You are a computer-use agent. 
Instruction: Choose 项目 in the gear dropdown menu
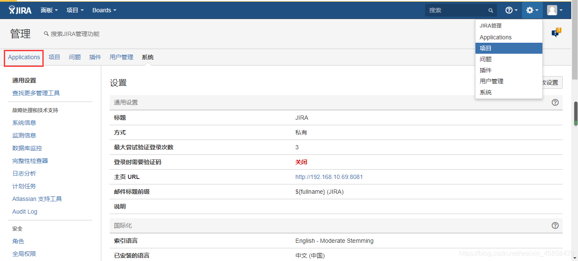coord(509,48)
